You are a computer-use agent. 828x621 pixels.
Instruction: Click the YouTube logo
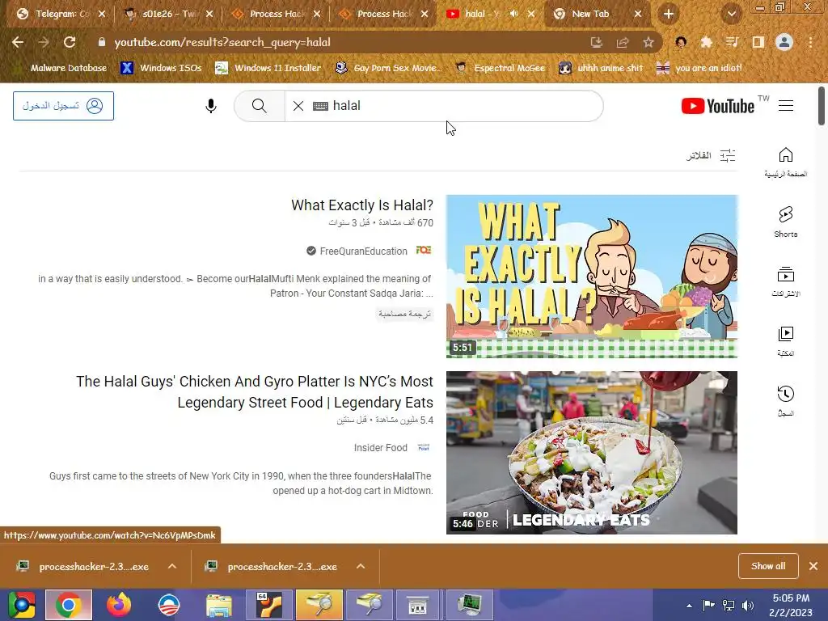point(718,106)
